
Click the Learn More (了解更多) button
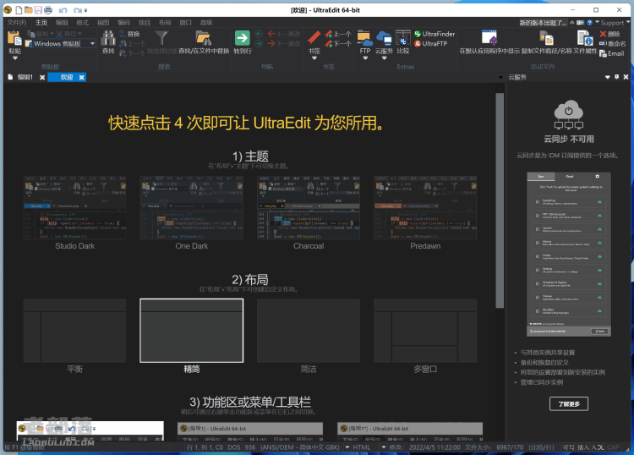coord(569,403)
